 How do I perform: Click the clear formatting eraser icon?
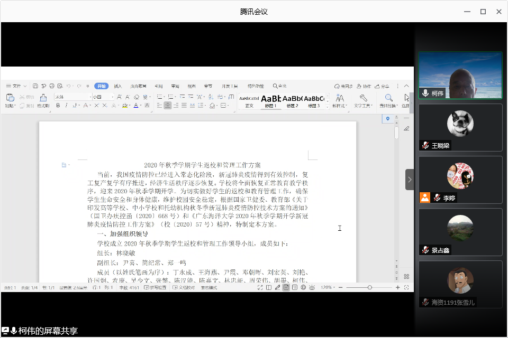pos(136,97)
